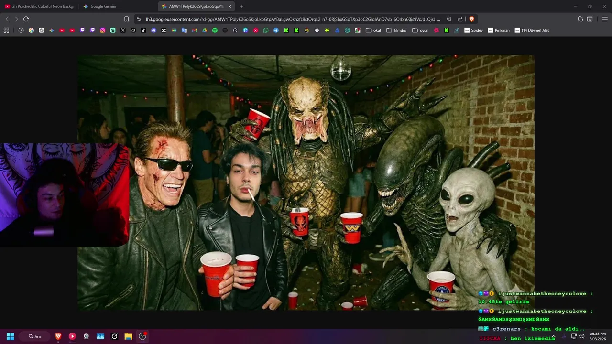This screenshot has width=612, height=344.
Task: Switch to the Google Gemini tab
Action: [117, 6]
